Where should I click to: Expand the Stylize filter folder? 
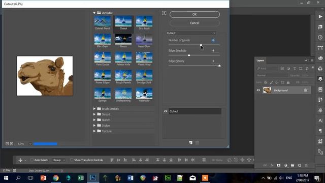point(94,126)
